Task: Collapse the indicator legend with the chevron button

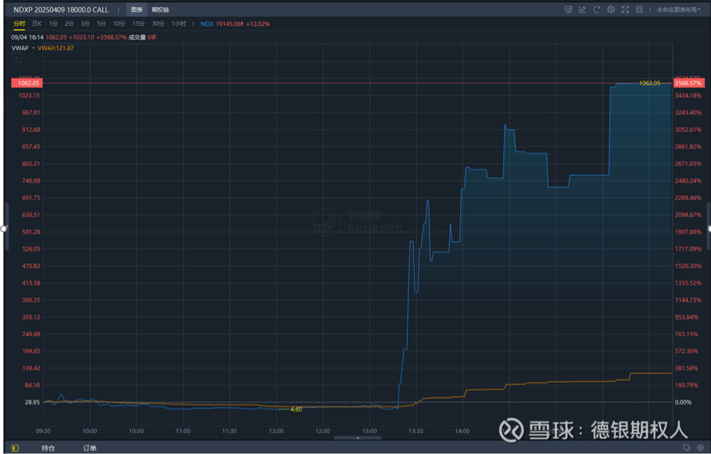Action: click(17, 58)
